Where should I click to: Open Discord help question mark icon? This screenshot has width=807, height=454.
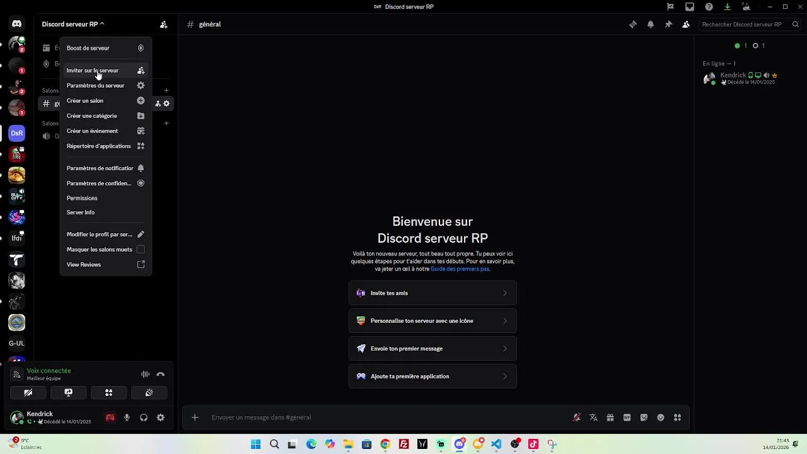click(x=709, y=7)
